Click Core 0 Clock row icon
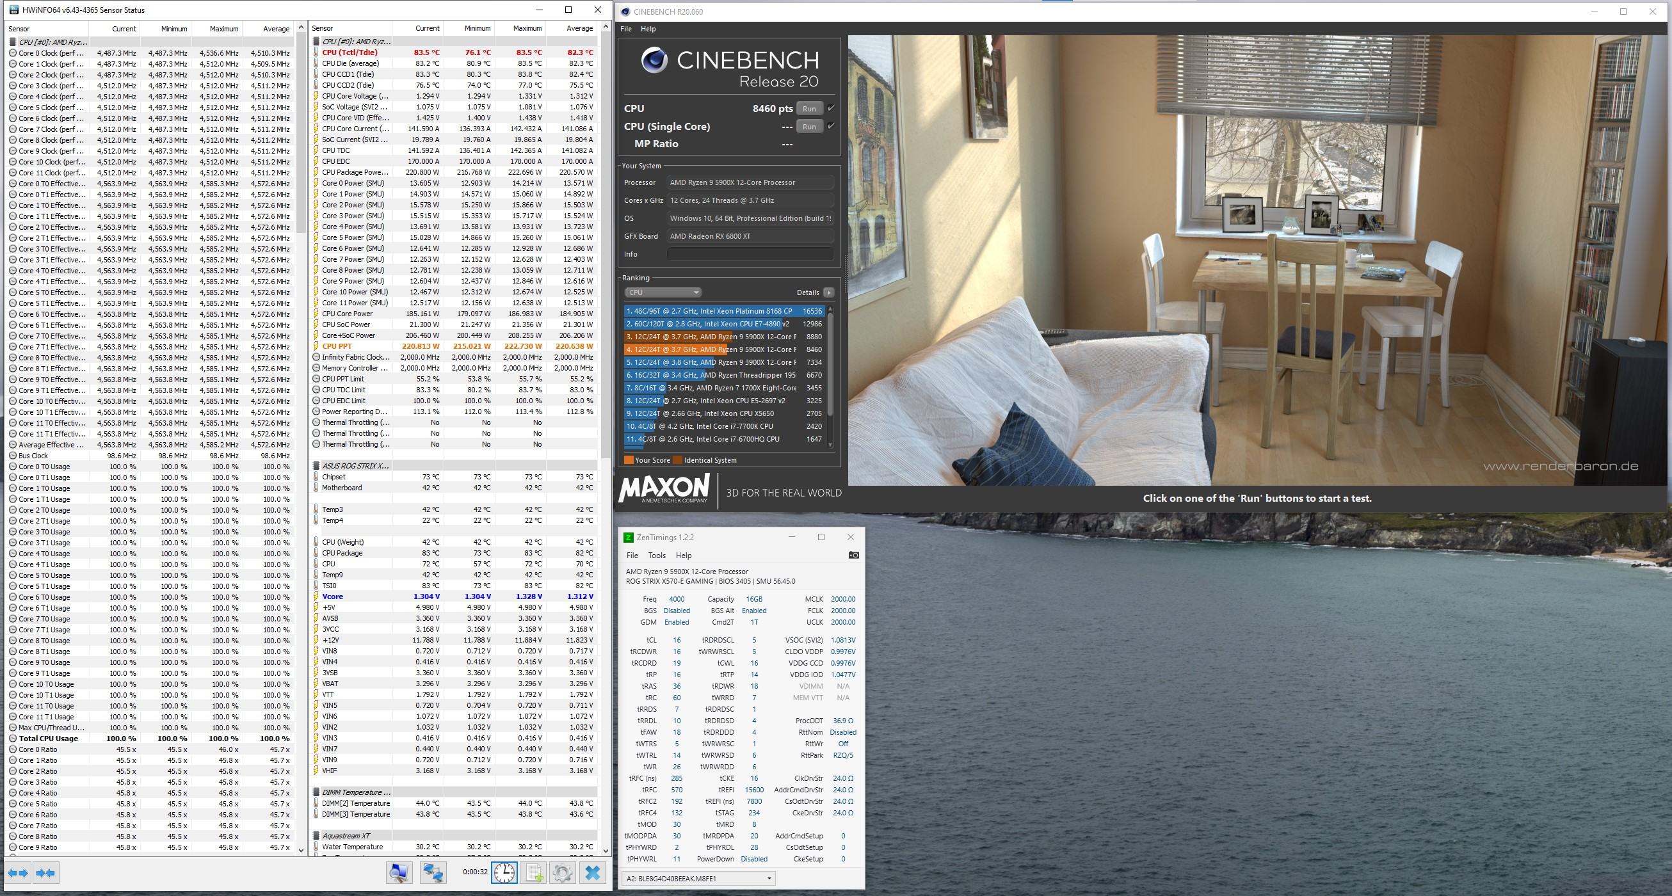This screenshot has width=1672, height=896. click(13, 53)
